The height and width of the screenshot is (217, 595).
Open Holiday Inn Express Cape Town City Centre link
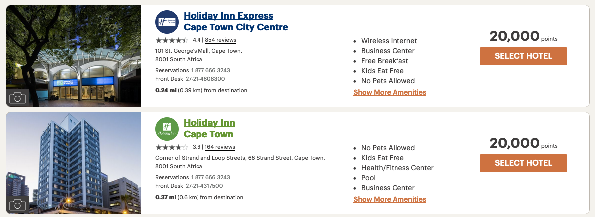coord(235,21)
